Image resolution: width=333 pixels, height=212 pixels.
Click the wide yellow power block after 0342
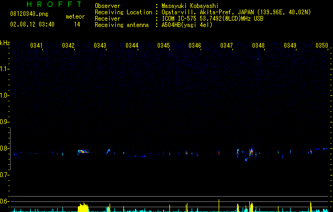coord(83,207)
